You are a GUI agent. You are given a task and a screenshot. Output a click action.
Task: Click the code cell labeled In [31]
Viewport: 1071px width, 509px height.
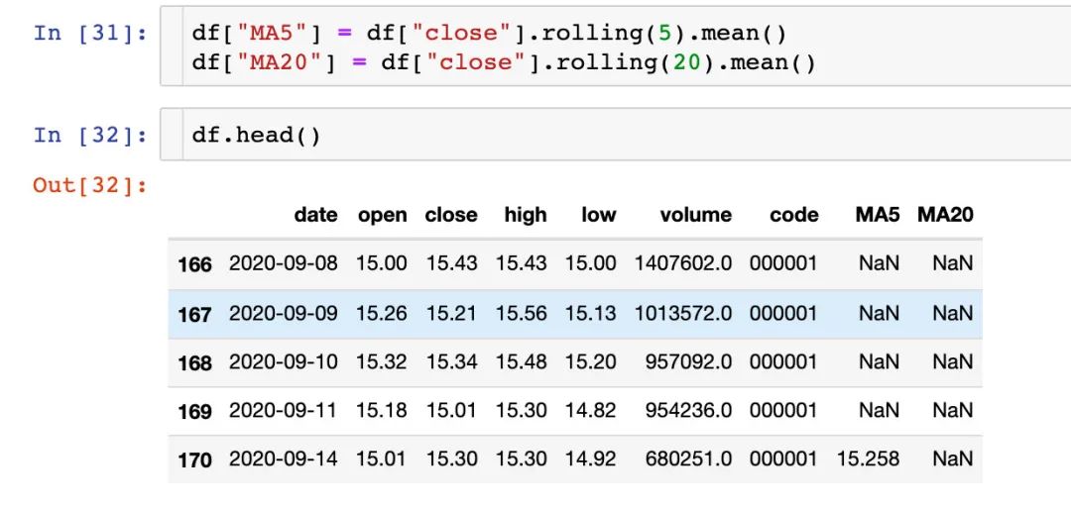616,47
